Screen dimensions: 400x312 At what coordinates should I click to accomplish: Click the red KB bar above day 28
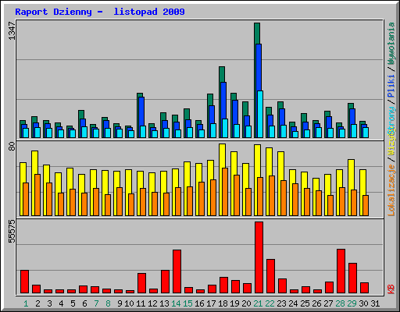tap(341, 271)
